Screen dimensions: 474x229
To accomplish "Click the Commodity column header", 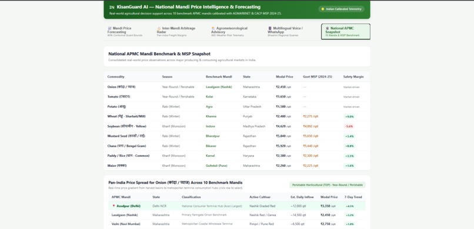I will pos(116,77).
